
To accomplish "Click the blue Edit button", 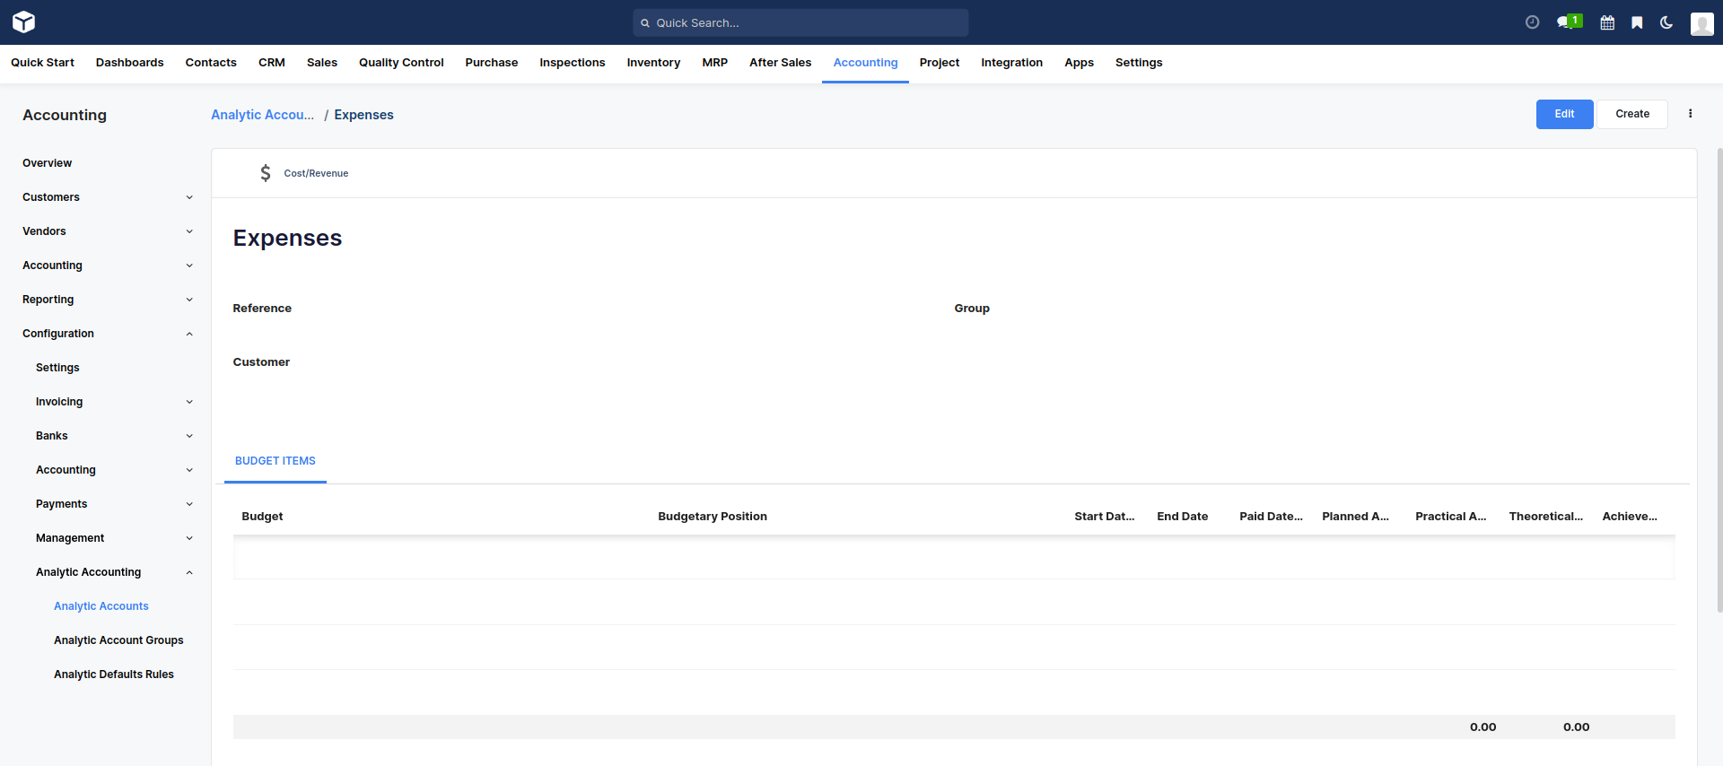I will coord(1563,114).
